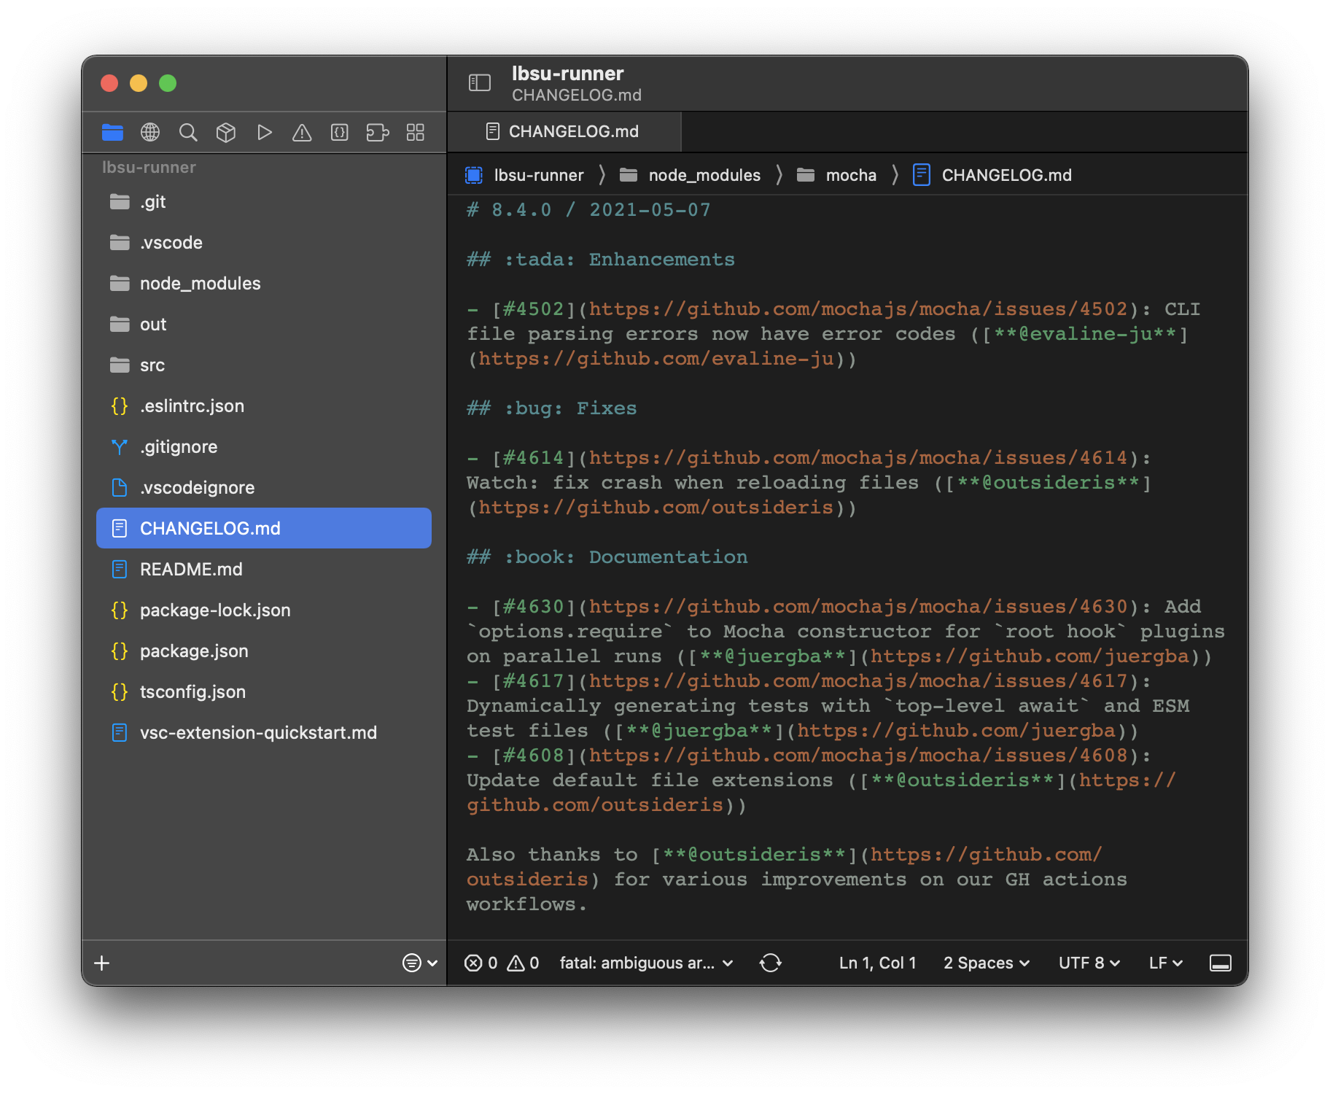The width and height of the screenshot is (1330, 1094).
Task: Toggle the bottom drawer panel icon
Action: [1221, 963]
